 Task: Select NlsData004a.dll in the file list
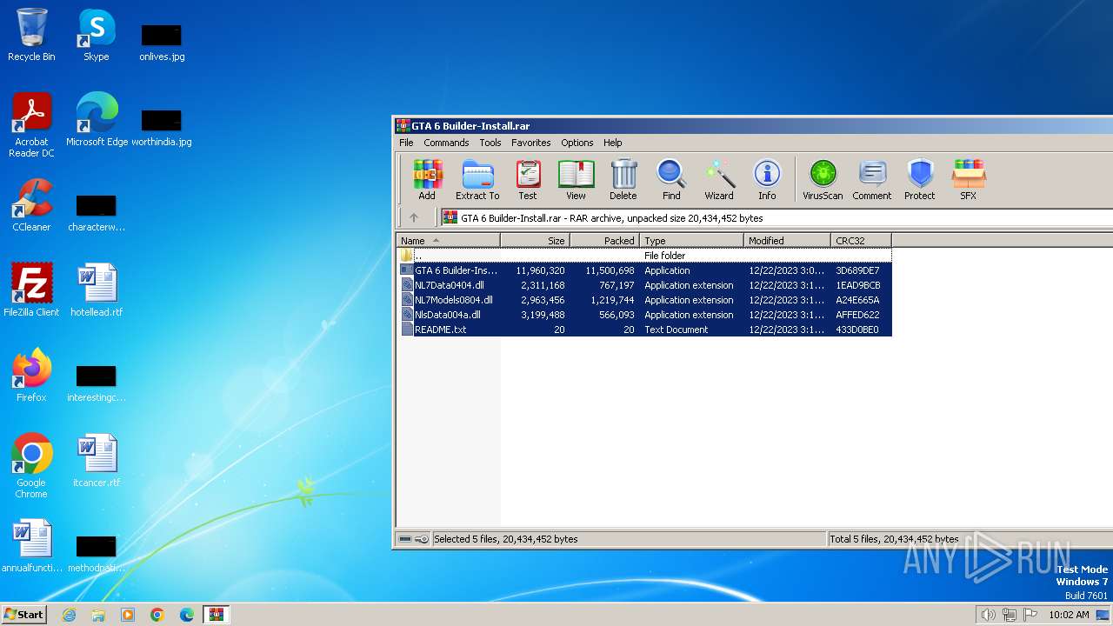click(644, 315)
